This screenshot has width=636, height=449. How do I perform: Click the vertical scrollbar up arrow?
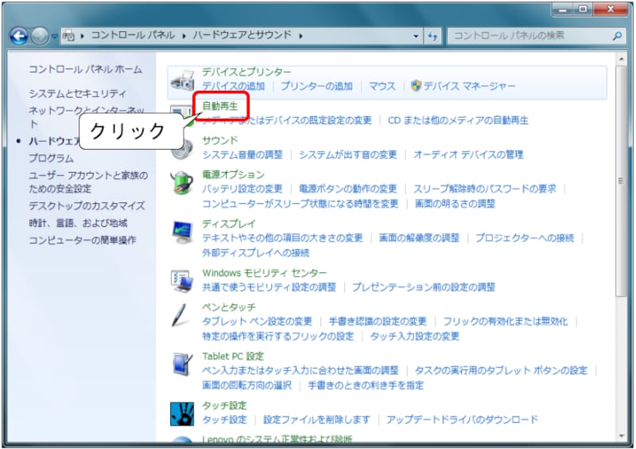(621, 60)
